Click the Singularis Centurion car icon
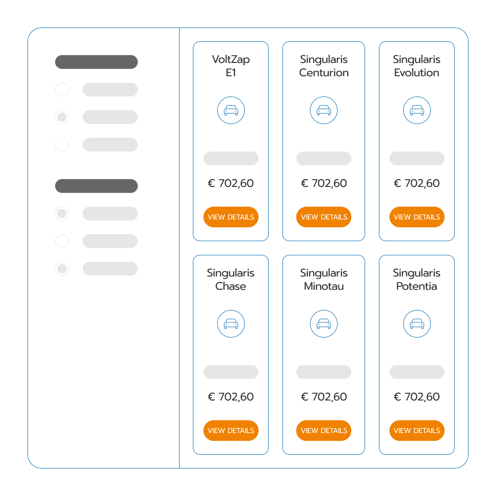Image resolution: width=496 pixels, height=496 pixels. point(324,110)
